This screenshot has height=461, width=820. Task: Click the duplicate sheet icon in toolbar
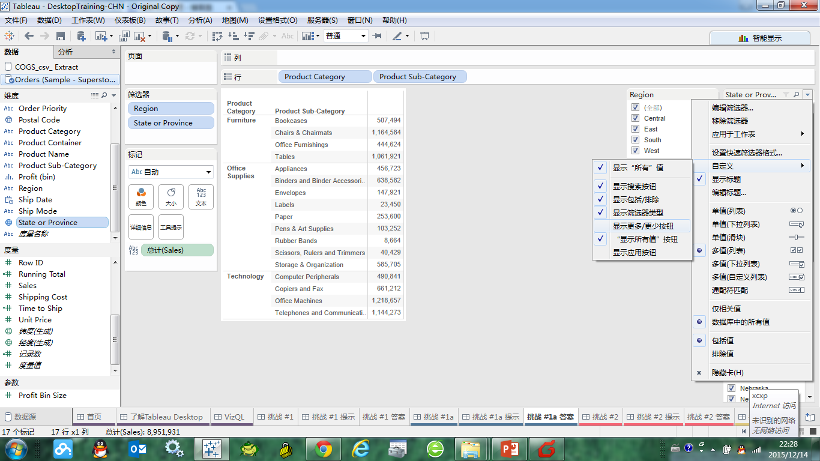pyautogui.click(x=125, y=36)
